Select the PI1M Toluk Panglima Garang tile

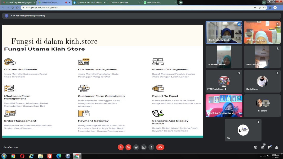[224, 106]
